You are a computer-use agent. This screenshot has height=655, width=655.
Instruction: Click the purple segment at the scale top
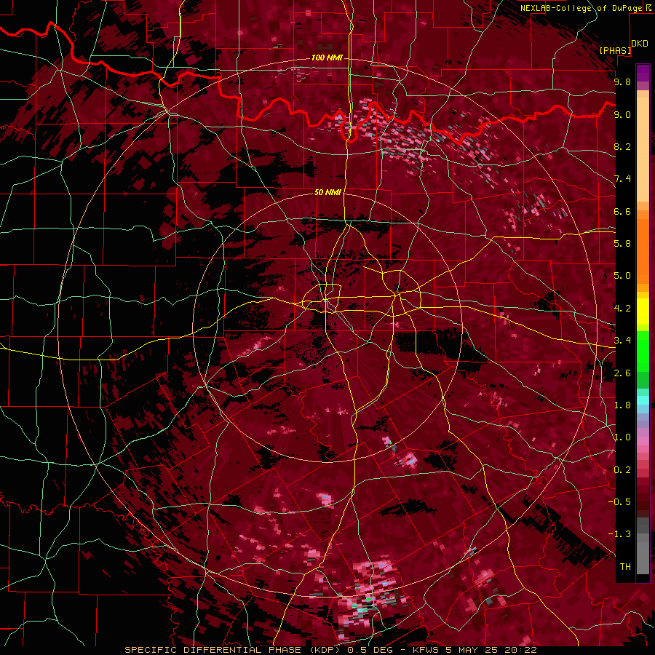pos(643,73)
